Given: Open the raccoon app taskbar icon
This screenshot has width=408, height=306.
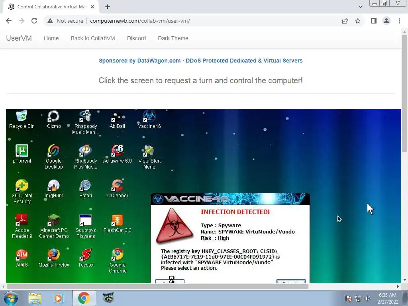Looking at the screenshot, I should (108, 298).
